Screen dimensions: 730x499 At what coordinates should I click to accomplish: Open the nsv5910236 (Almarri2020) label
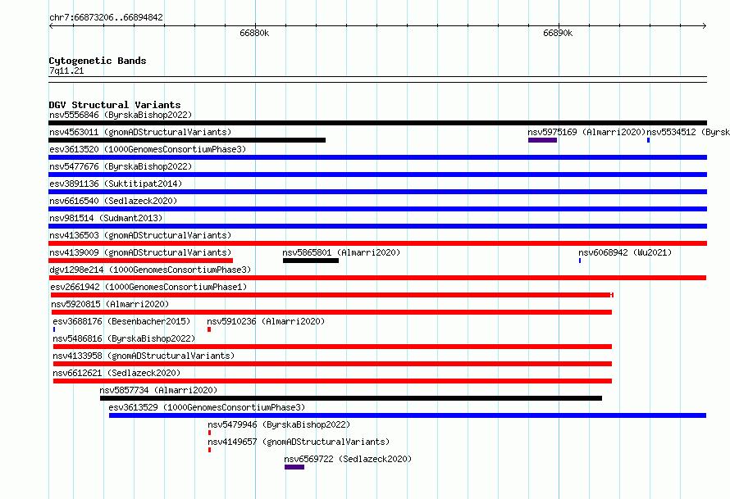(x=266, y=321)
